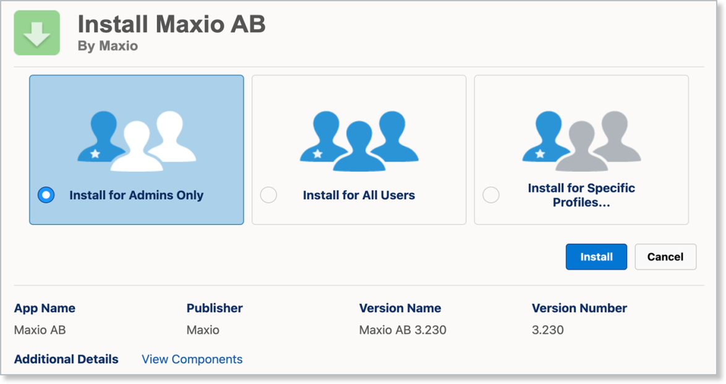Click the Version Name value Maxio AB 3.230
Screen dimensions: 726x384
403,330
